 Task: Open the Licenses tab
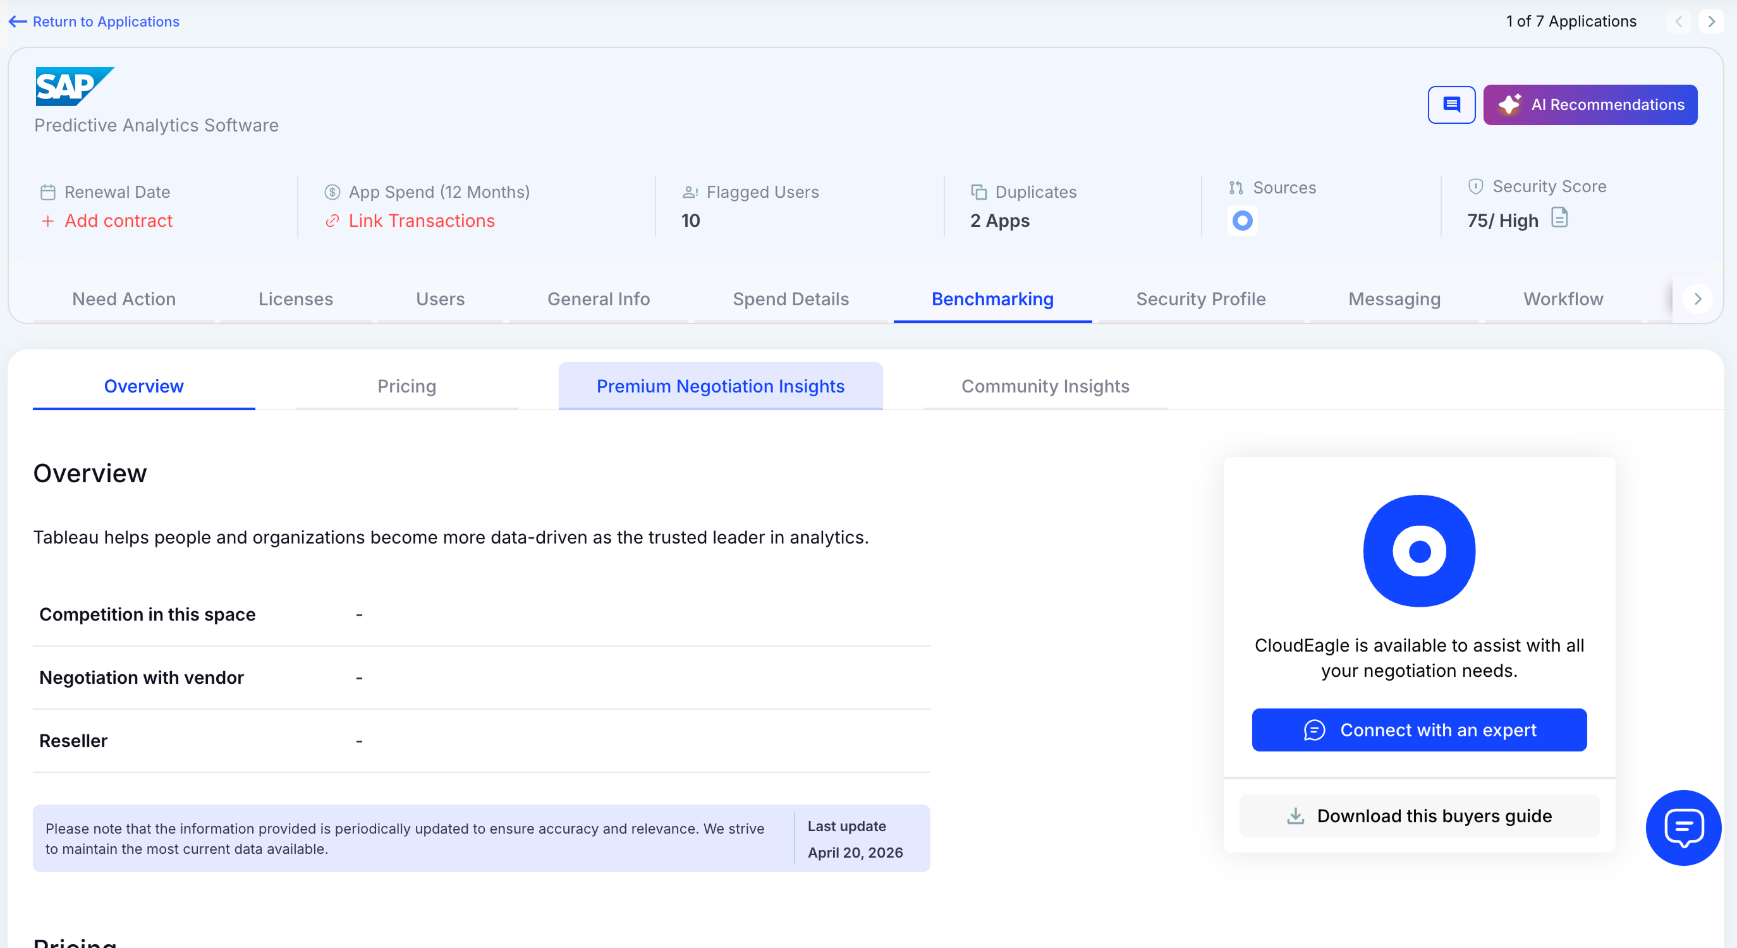295,299
